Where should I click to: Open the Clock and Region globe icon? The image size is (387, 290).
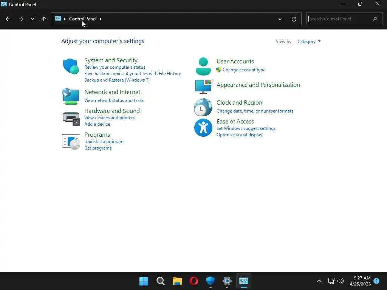[x=203, y=107]
